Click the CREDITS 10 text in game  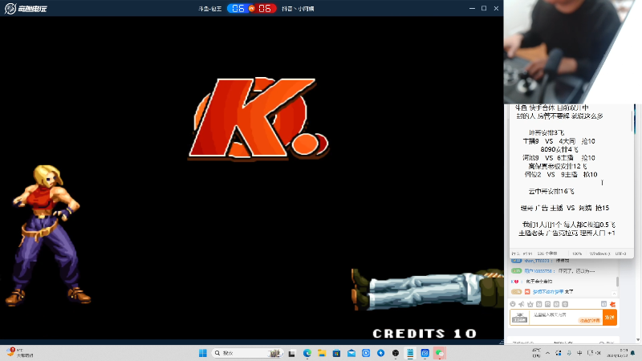click(x=425, y=334)
